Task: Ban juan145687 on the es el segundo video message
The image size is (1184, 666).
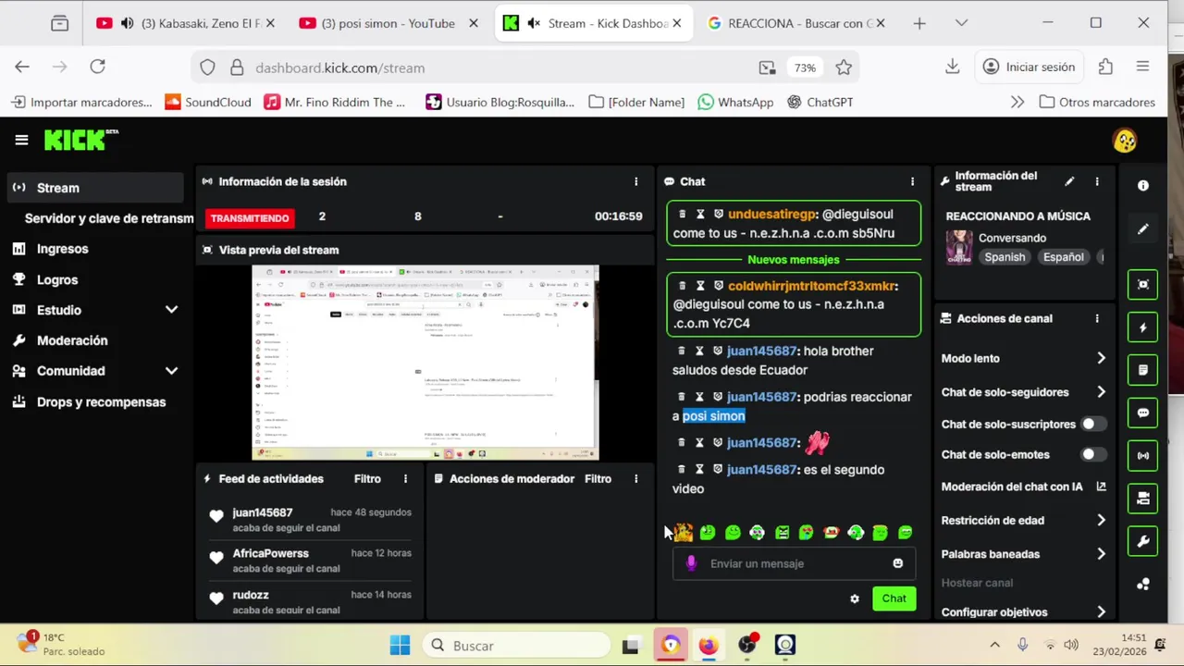Action: 717,469
